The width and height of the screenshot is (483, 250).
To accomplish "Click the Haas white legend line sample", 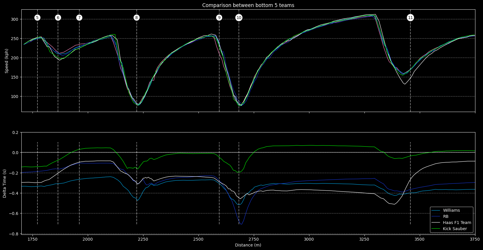I will click(436, 223).
